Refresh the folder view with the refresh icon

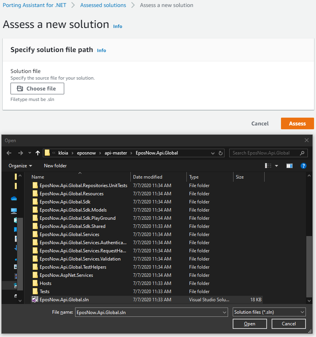221,153
